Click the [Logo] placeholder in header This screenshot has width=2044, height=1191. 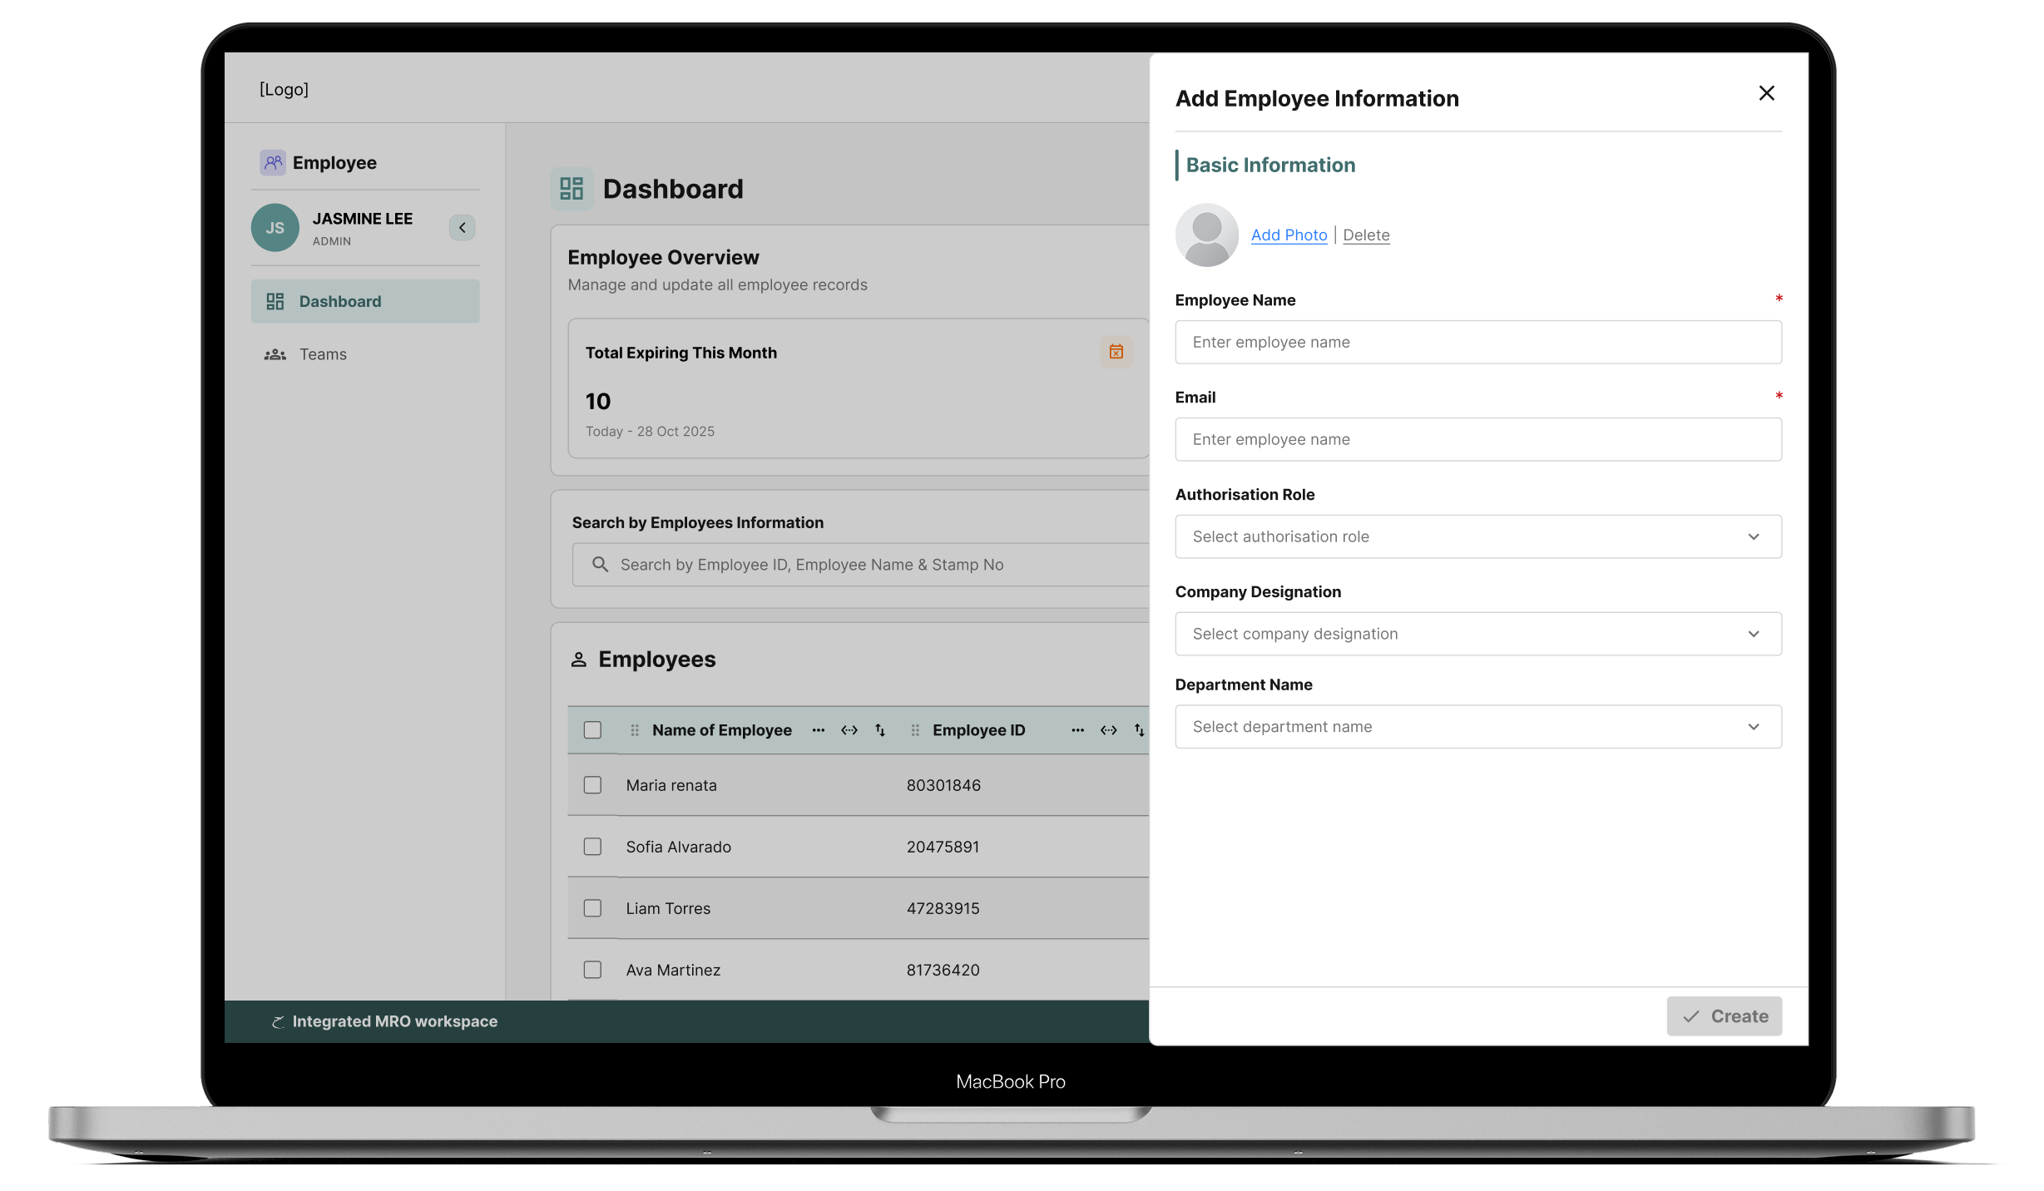pyautogui.click(x=284, y=89)
